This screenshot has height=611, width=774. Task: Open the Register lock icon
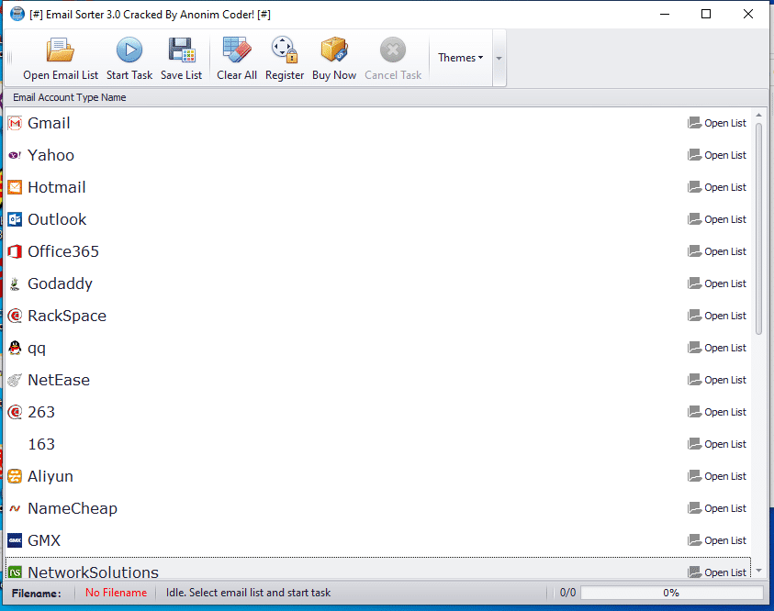pyautogui.click(x=285, y=50)
